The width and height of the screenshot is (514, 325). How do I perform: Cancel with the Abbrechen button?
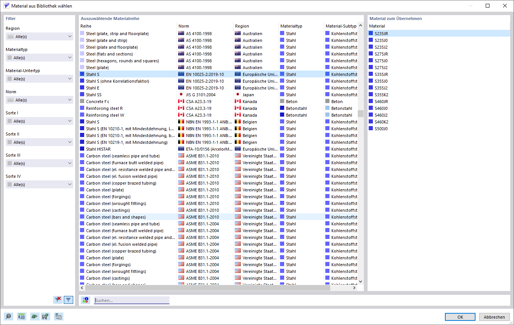(494, 317)
